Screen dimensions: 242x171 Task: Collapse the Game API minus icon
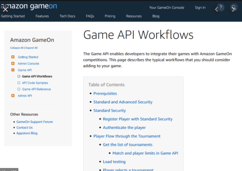coord(13,70)
